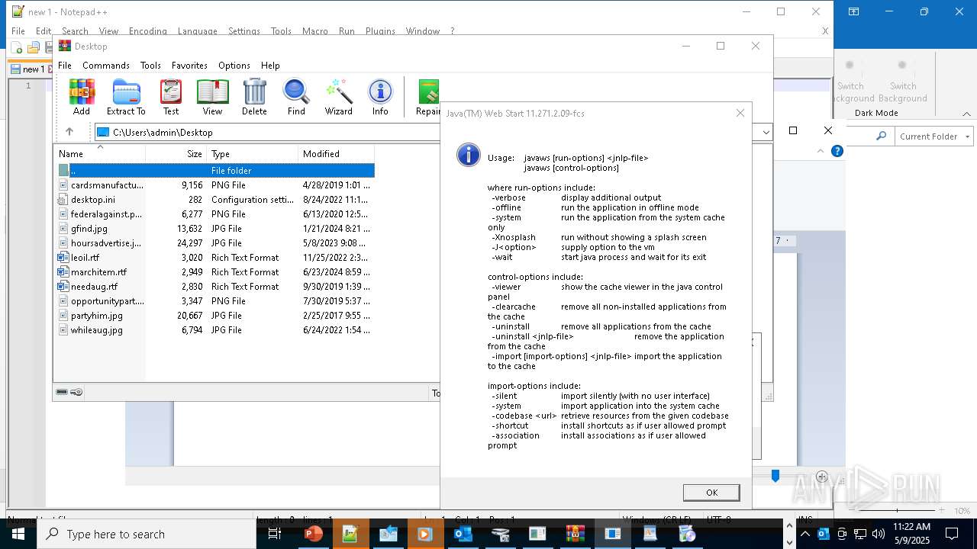Click the 'Type here to search' box
The height and width of the screenshot is (549, 977).
(146, 534)
